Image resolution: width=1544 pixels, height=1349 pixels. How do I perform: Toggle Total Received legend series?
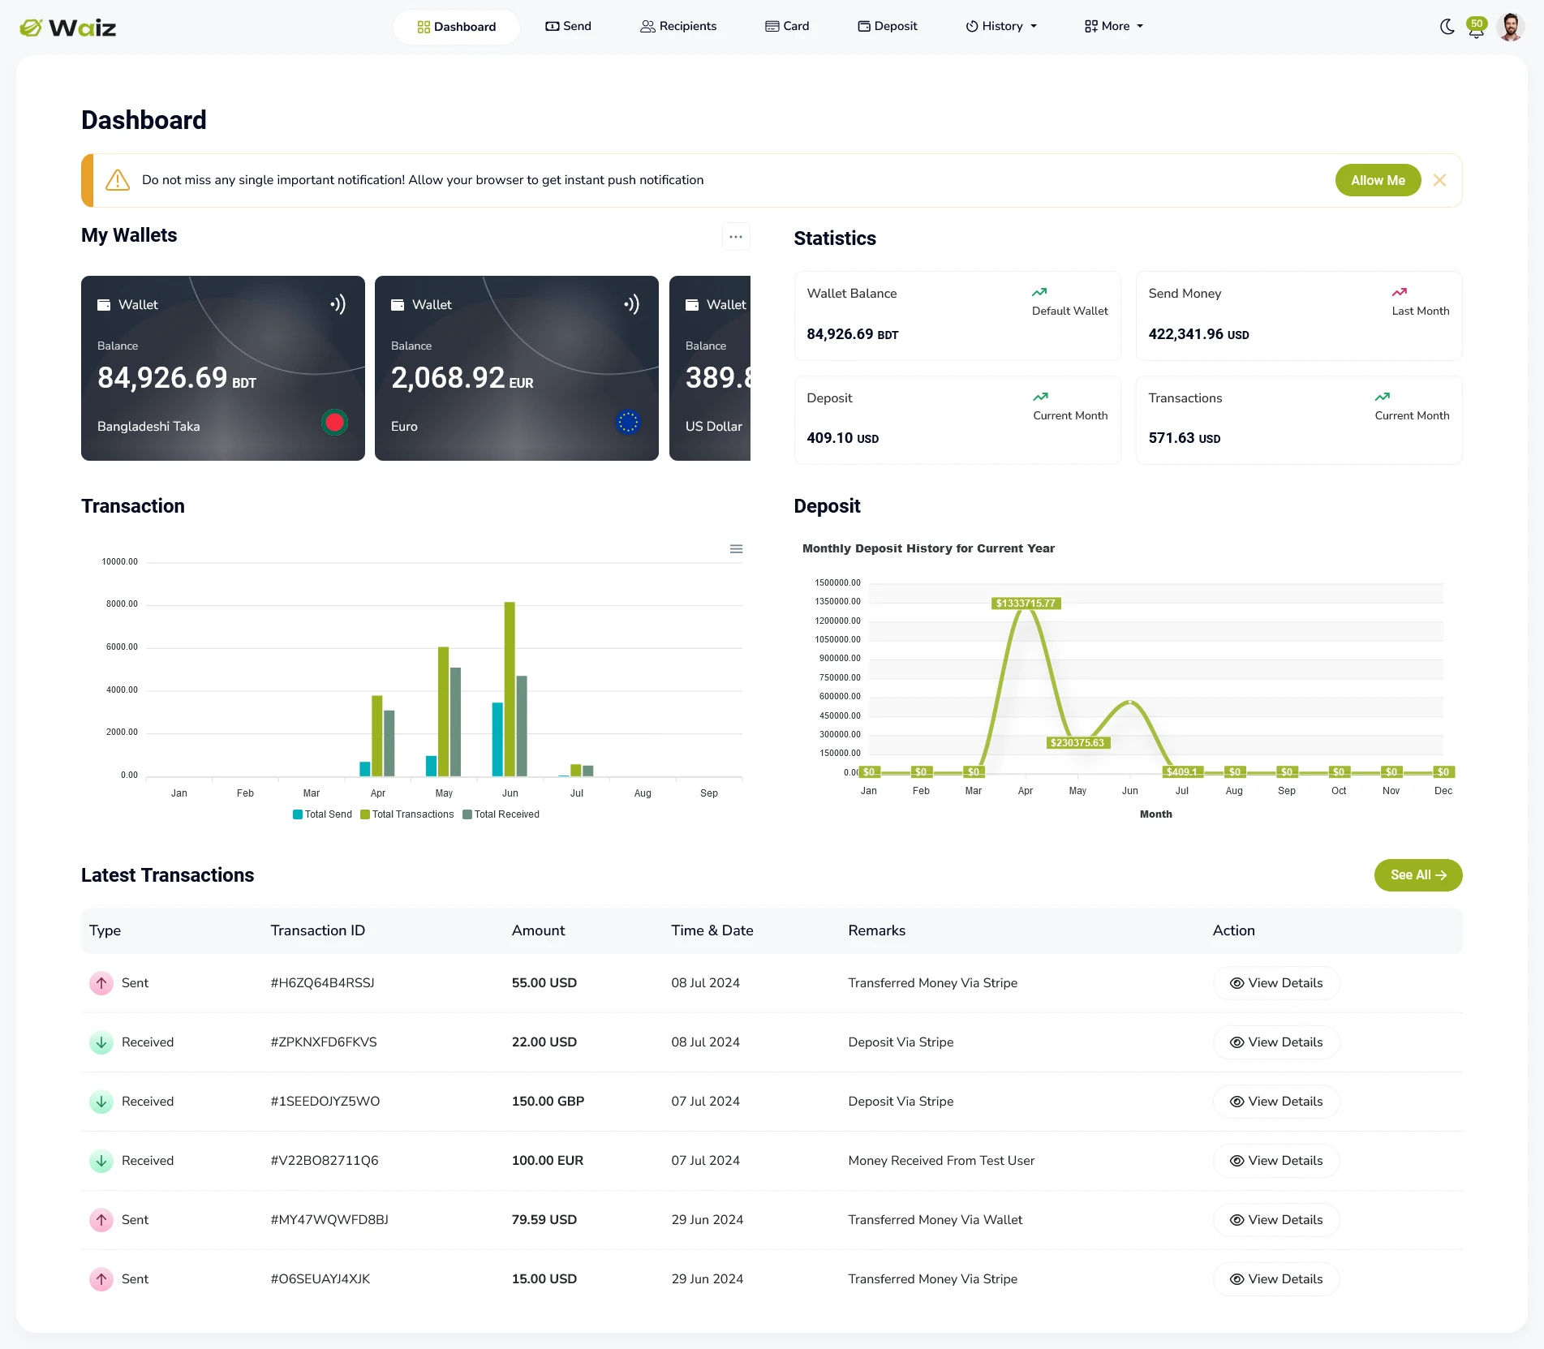point(501,814)
